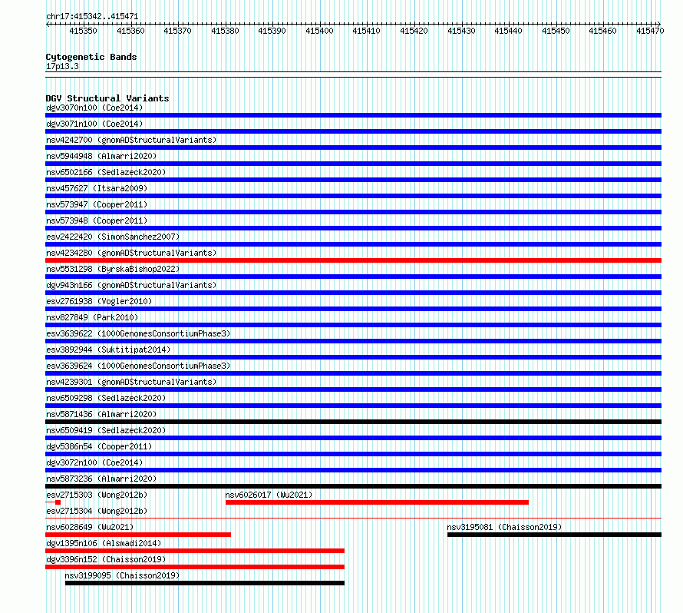
Task: Select the 17p13.3 cytogenetic band
Action: click(x=62, y=66)
